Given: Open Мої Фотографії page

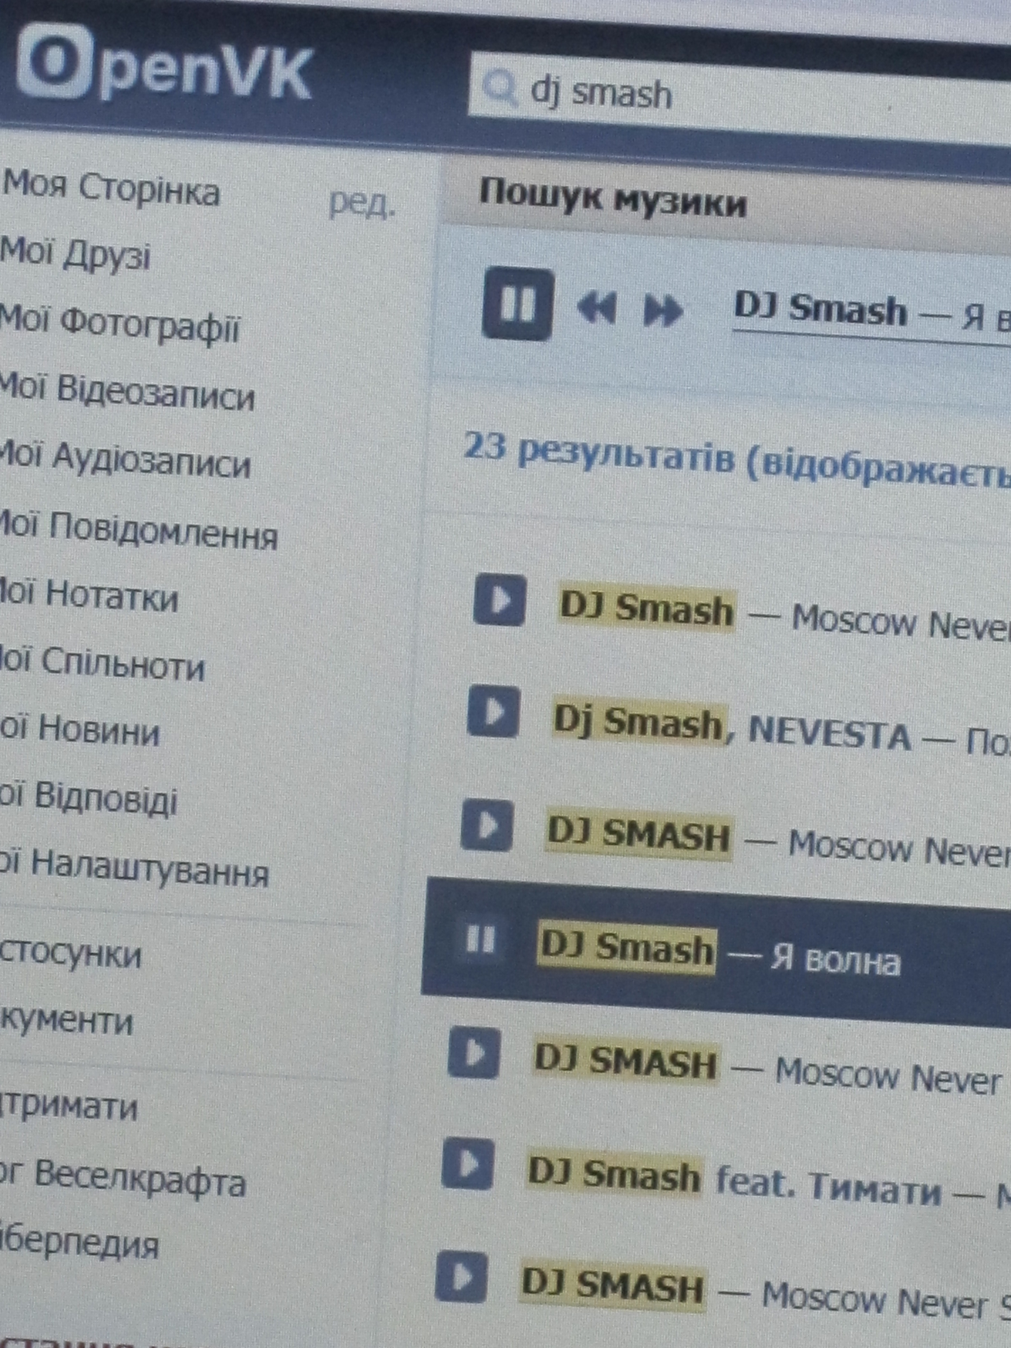Looking at the screenshot, I should click(119, 324).
